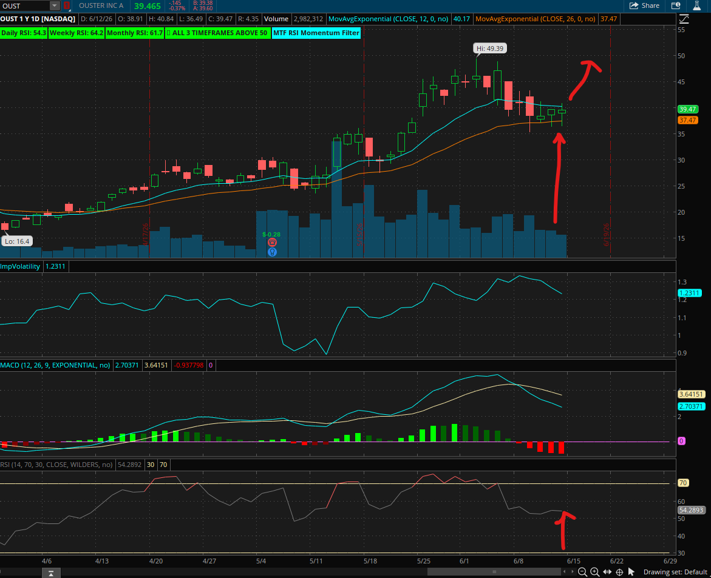711x578 pixels.
Task: Click the D: 6/12/26 date cell
Action: (96, 19)
